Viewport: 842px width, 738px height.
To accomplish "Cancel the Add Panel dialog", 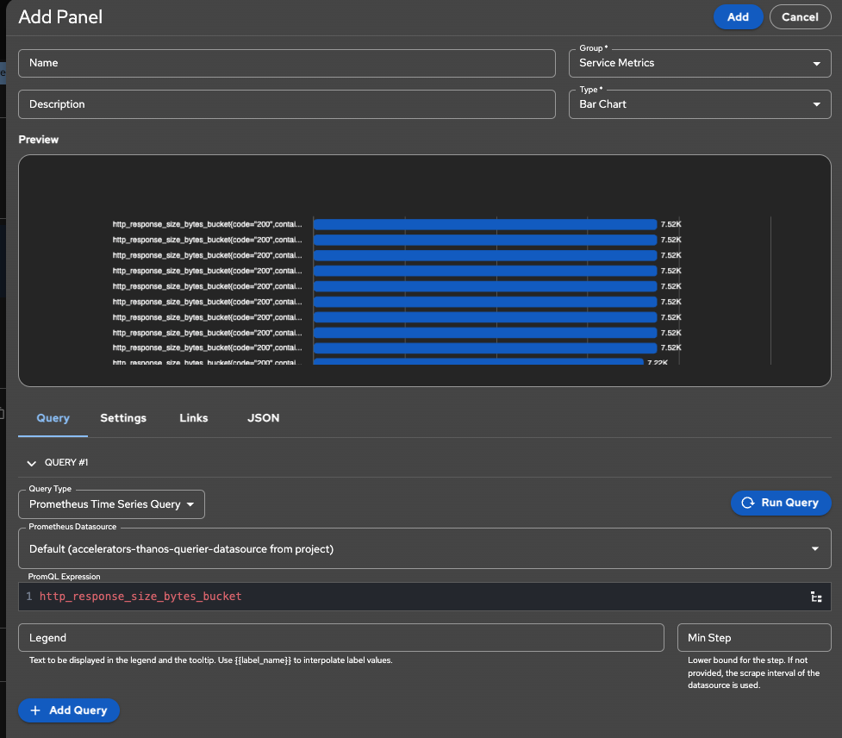I will point(800,16).
